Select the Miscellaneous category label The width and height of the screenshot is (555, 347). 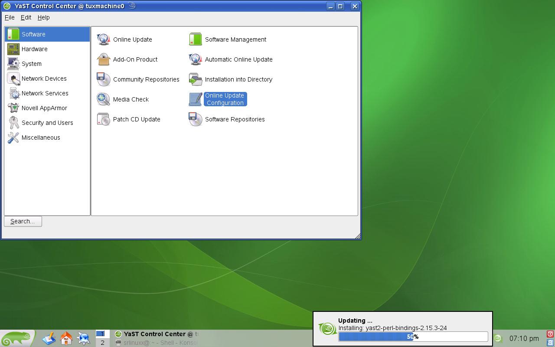coord(41,137)
